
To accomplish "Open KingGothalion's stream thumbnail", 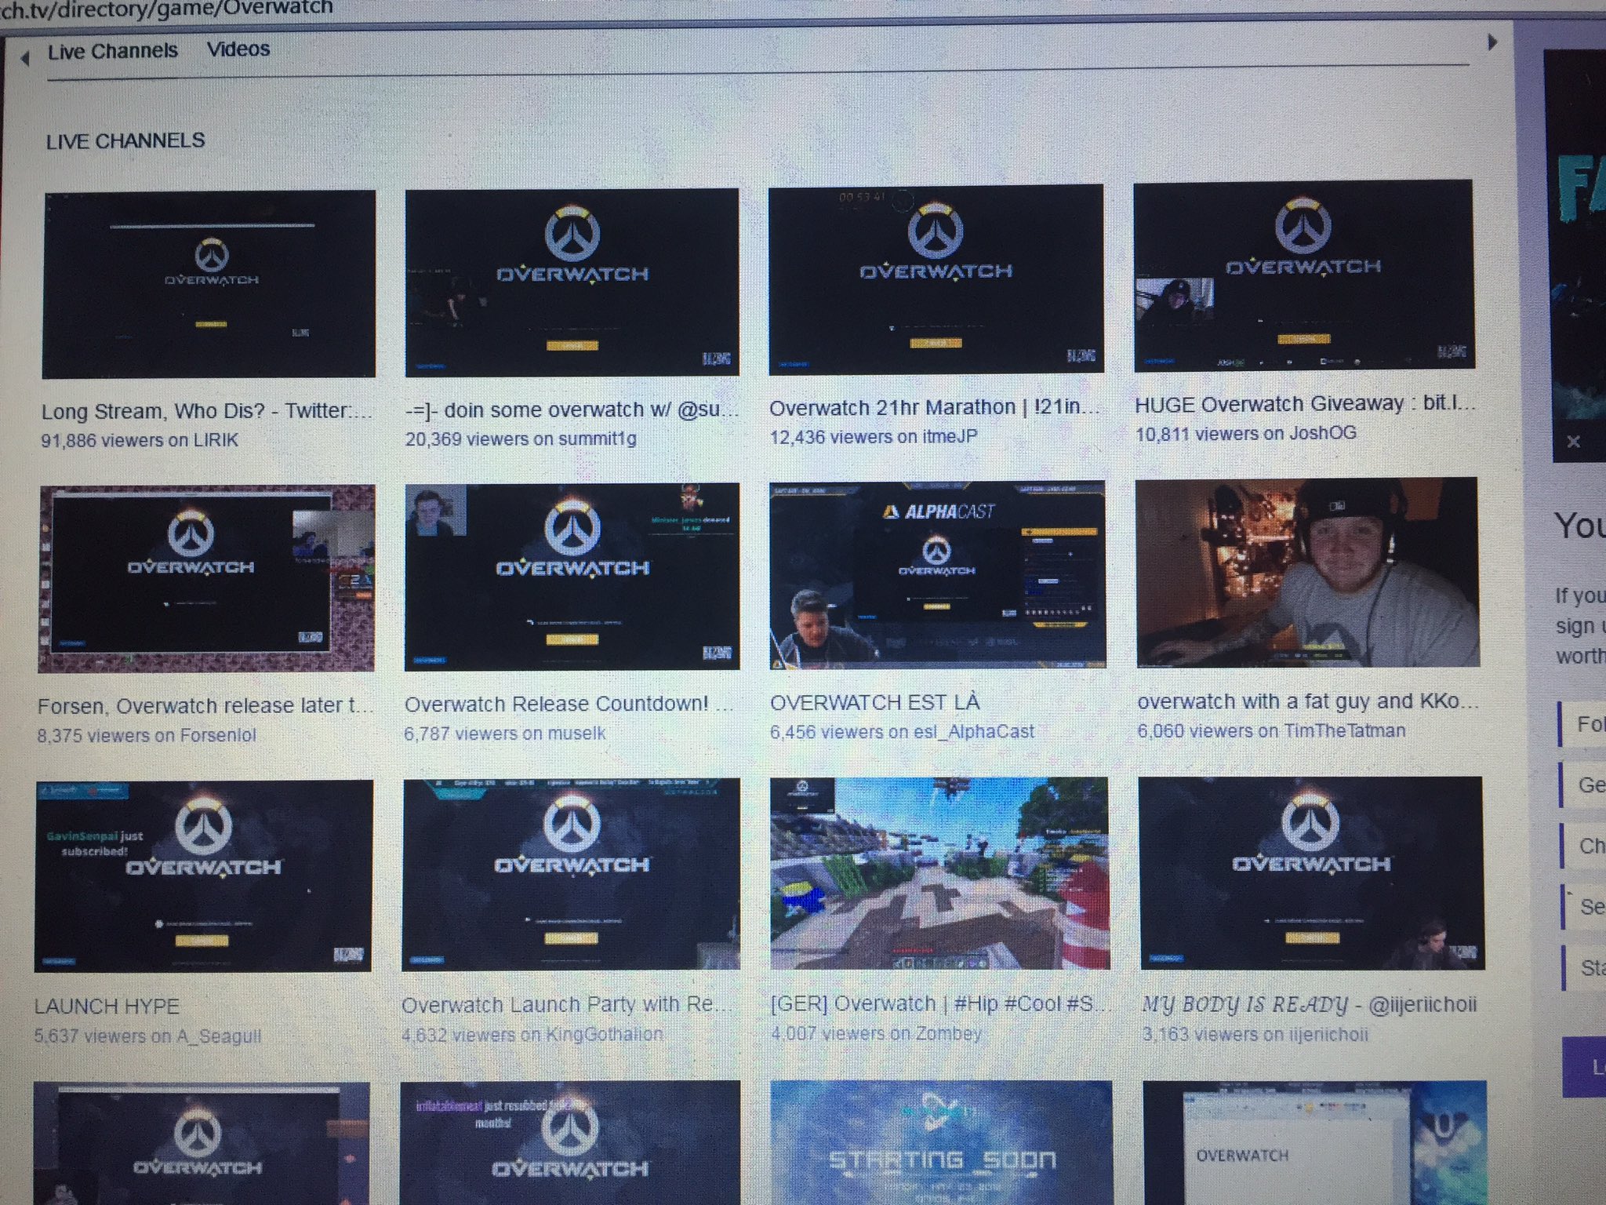I will click(571, 875).
